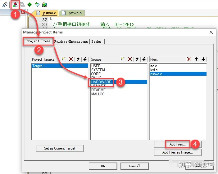Delete the selected group

pos(130,59)
